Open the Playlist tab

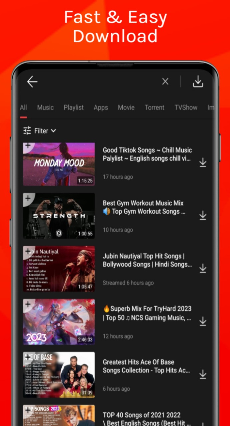click(74, 107)
